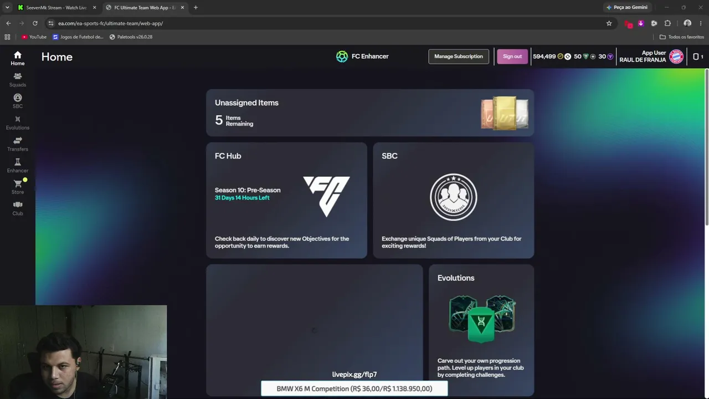Click the magenta download extension icon
The image size is (709, 399).
[641, 23]
